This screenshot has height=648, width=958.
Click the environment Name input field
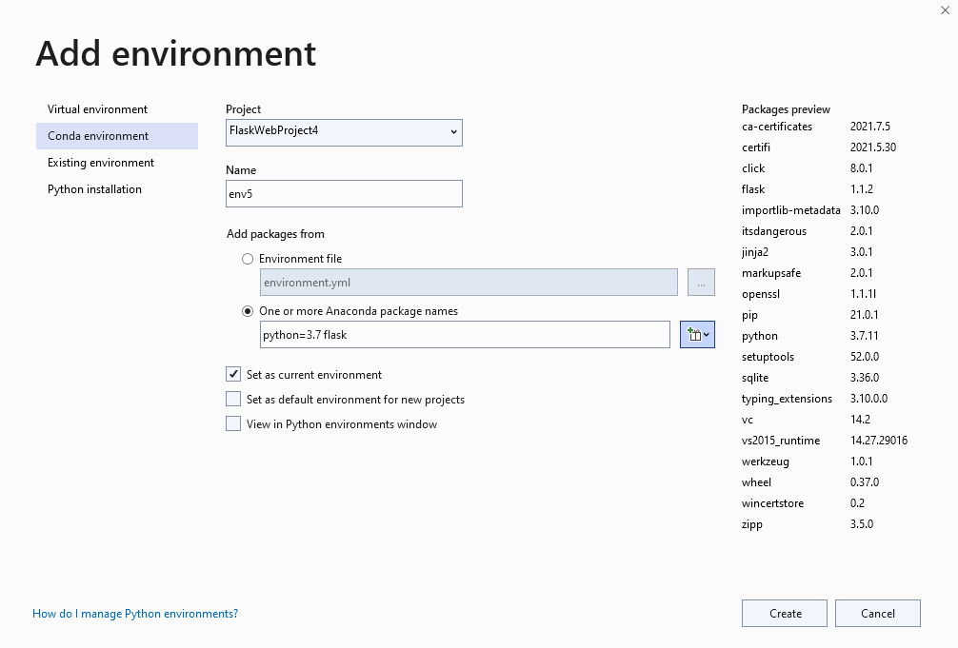(343, 193)
